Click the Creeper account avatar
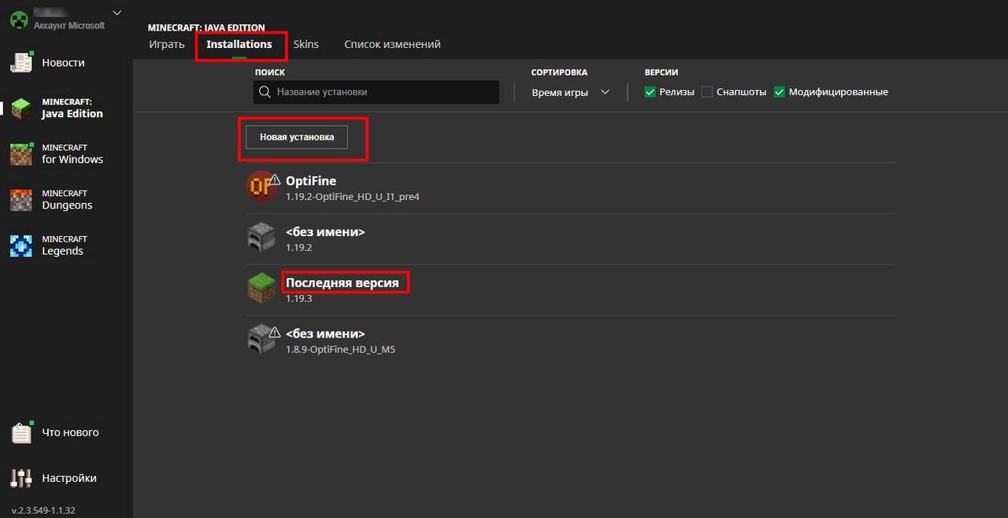The height and width of the screenshot is (518, 1008). pos(19,20)
